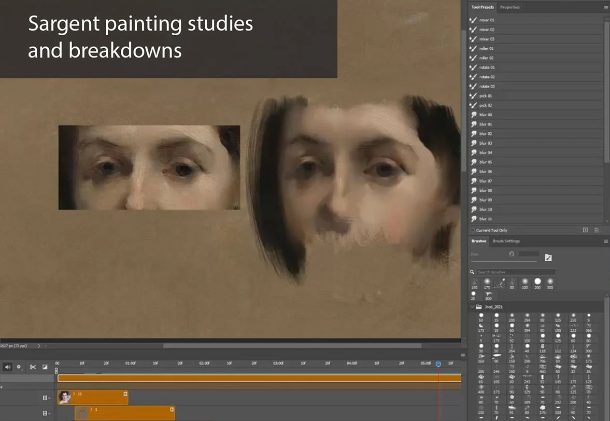Viewport: 610px width, 421px height.
Task: Reset brush size using the reset arrow icon
Action: click(511, 254)
